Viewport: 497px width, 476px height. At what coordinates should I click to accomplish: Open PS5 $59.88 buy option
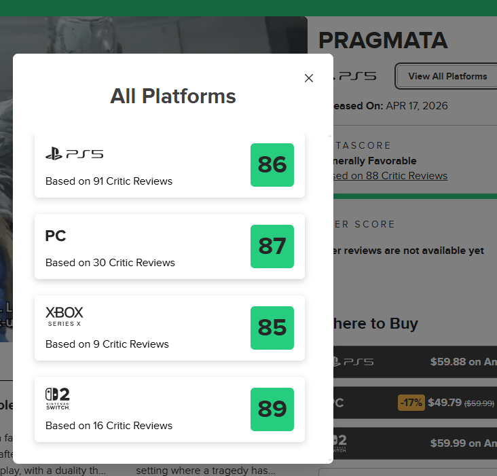416,362
